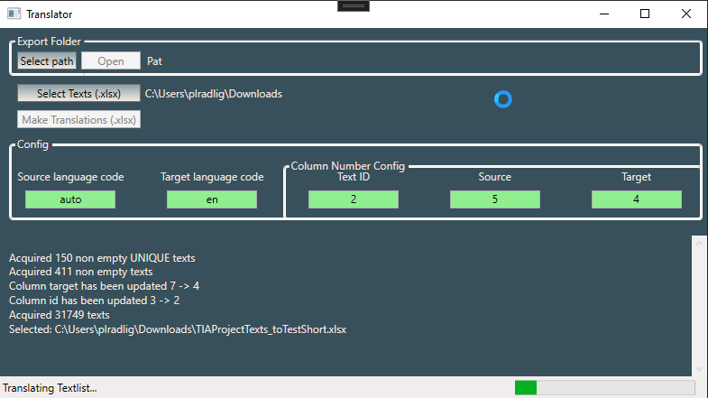Click the Translator app icon in title bar
Image resolution: width=708 pixels, height=398 pixels.
tap(13, 14)
